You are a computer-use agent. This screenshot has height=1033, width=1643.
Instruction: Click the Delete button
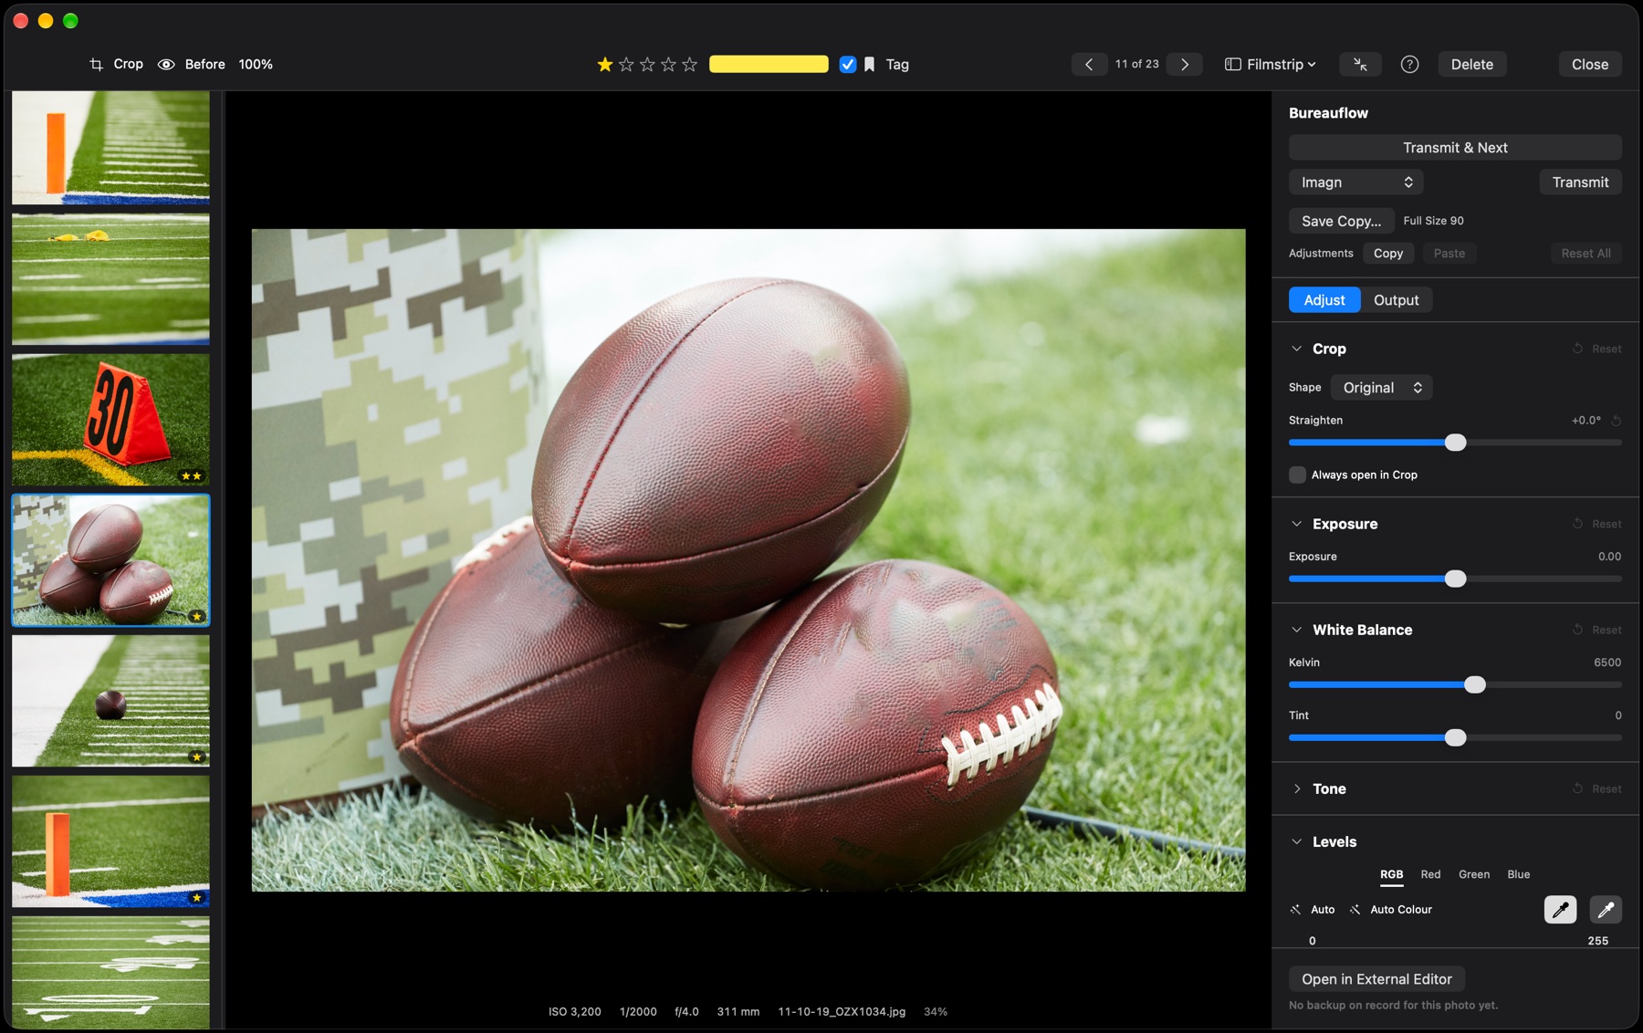pos(1472,64)
